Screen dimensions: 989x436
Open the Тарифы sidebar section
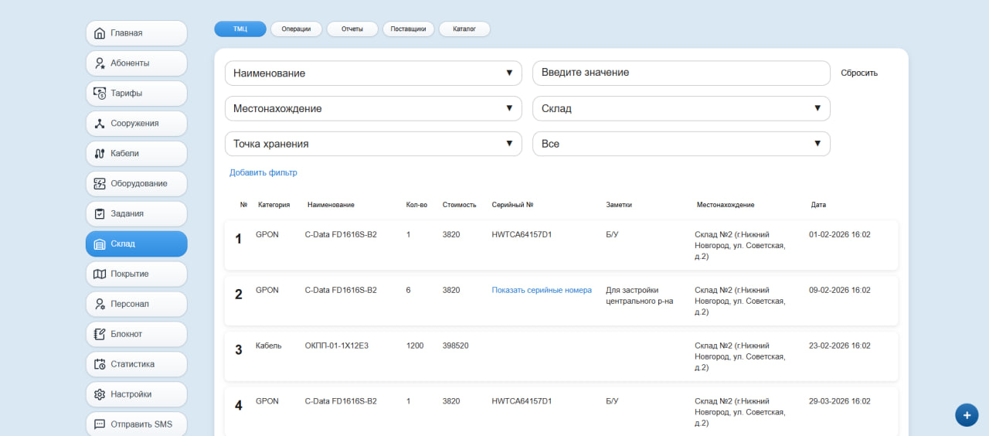tap(137, 94)
